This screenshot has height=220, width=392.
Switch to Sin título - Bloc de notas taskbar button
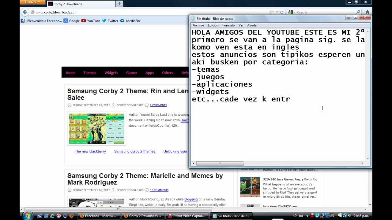point(231,216)
